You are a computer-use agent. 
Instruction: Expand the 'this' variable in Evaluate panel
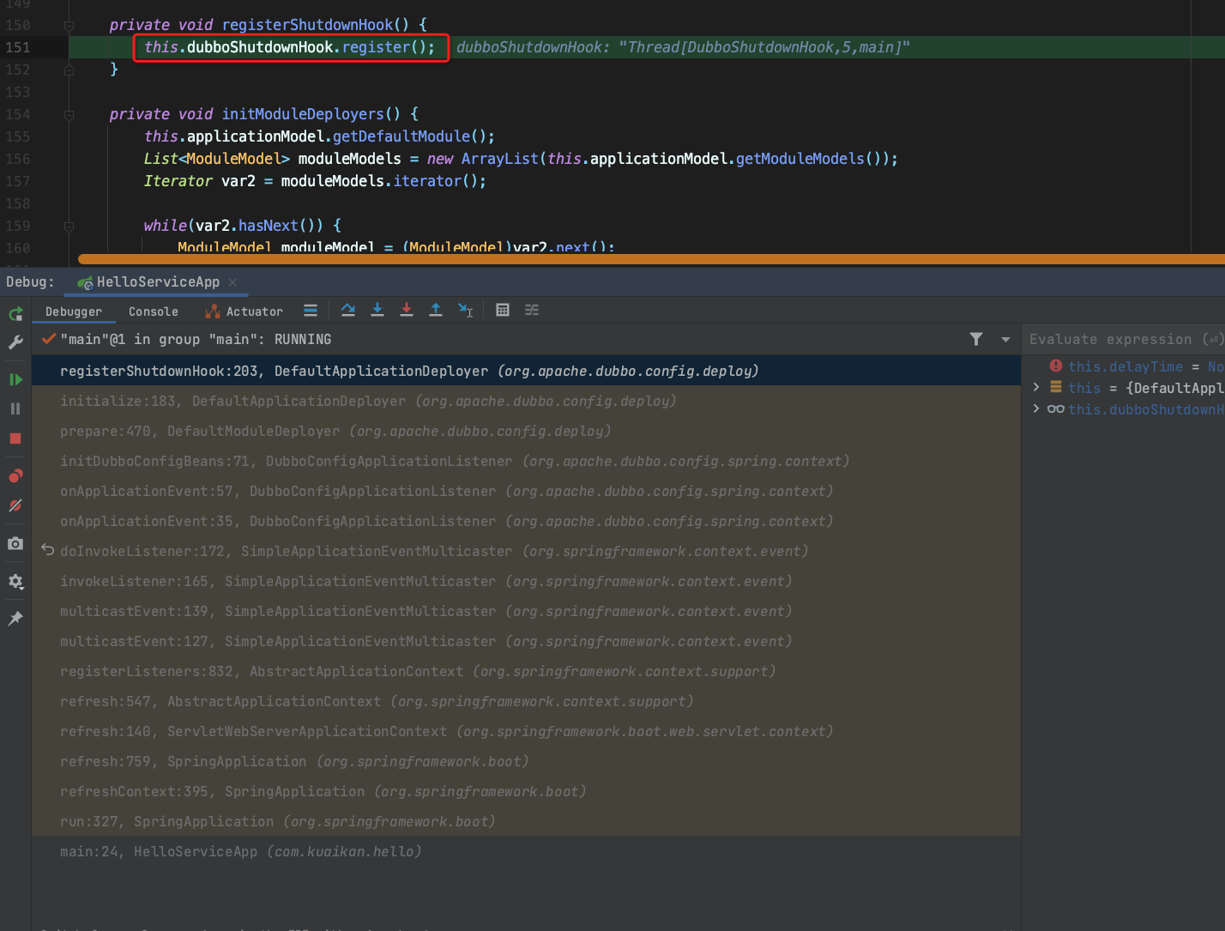tap(1035, 387)
